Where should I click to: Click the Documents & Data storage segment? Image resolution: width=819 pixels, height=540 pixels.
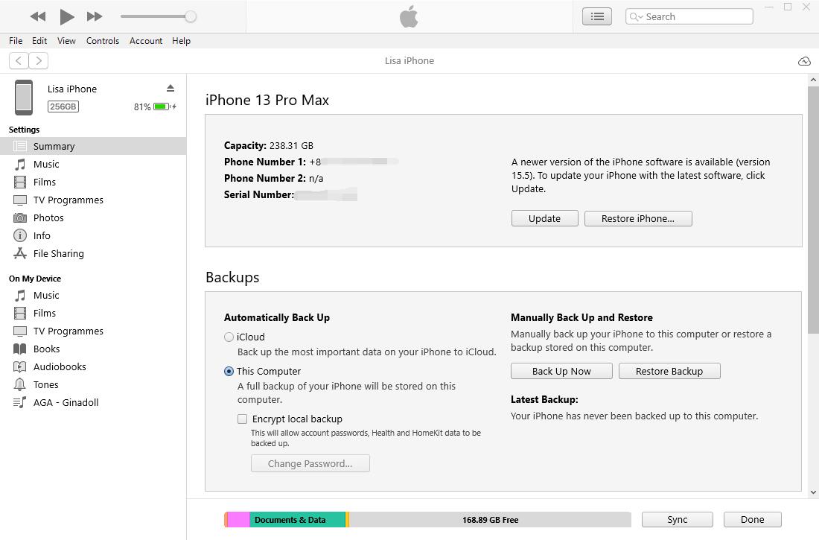click(x=297, y=520)
